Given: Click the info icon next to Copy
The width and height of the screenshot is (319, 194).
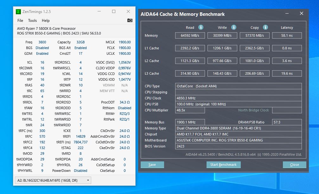Looking at the screenshot, I should pyautogui.click(x=265, y=28).
